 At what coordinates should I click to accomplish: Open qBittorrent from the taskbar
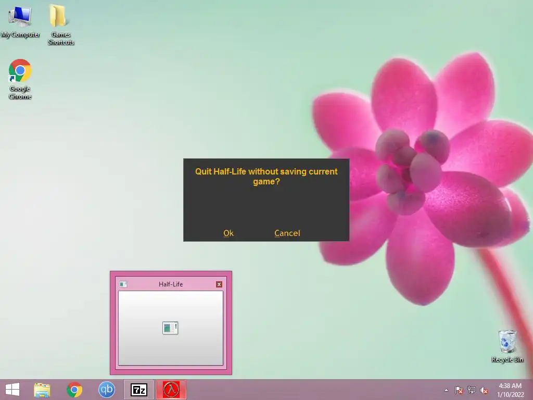(106, 390)
